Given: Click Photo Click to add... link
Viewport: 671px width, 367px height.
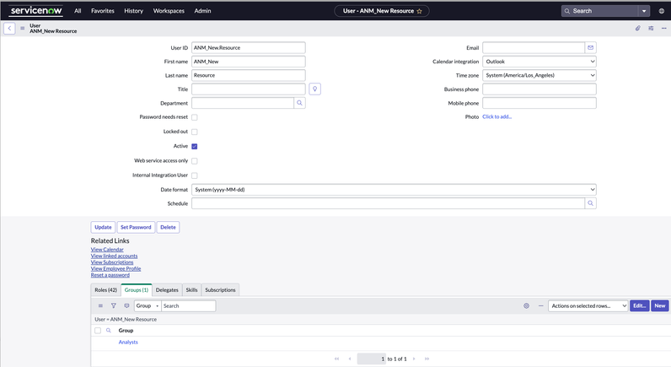Looking at the screenshot, I should [497, 116].
